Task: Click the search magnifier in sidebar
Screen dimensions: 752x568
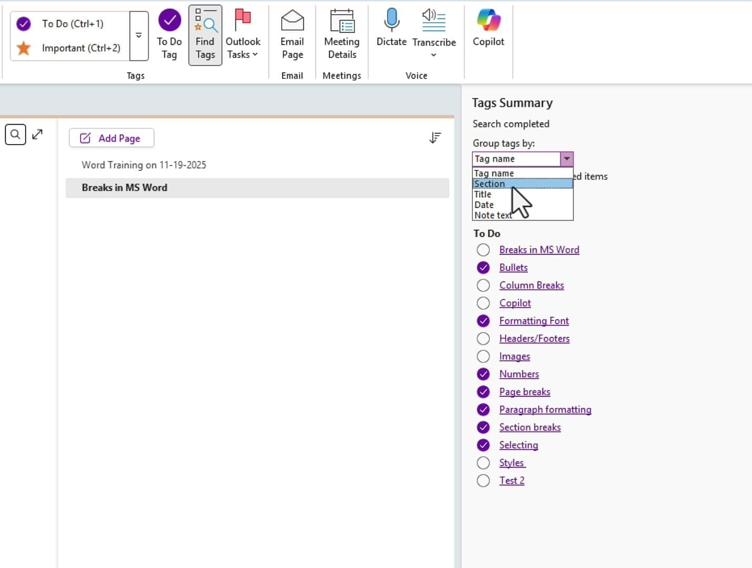Action: pyautogui.click(x=15, y=134)
